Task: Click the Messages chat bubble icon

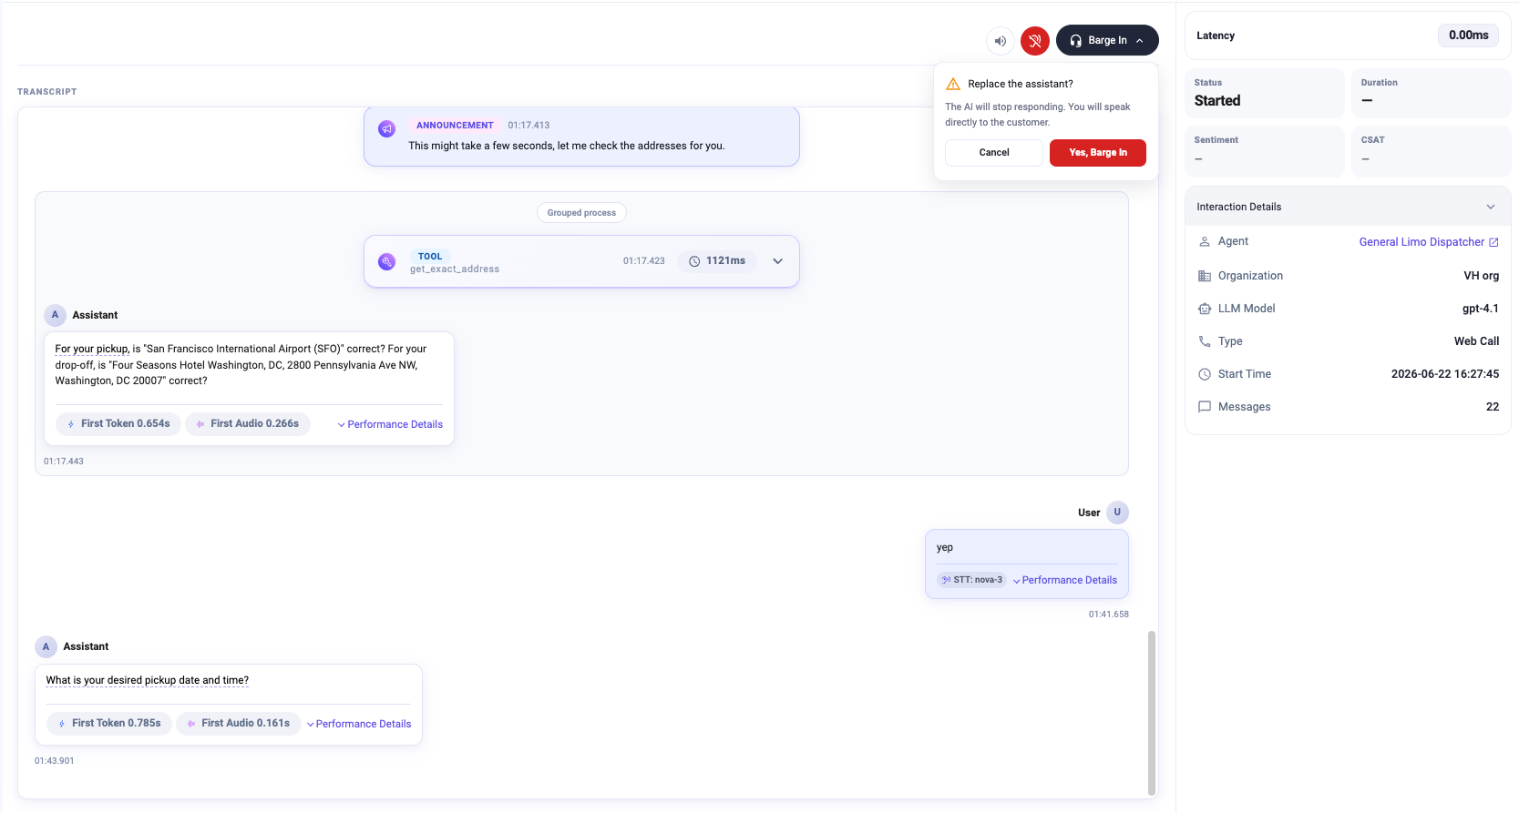Action: pyautogui.click(x=1205, y=407)
